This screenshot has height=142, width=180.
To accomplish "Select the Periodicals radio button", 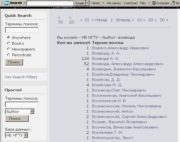I will coord(9,55).
